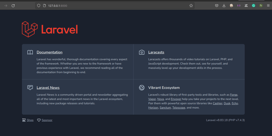The image size is (272, 136).
Task: Click the address bar showing 127.0.0.1:8000
Action: pos(115,6)
